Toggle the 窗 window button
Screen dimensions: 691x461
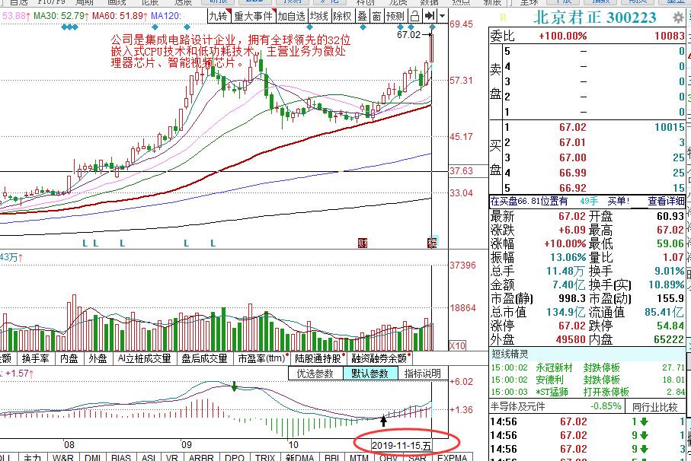pos(376,16)
